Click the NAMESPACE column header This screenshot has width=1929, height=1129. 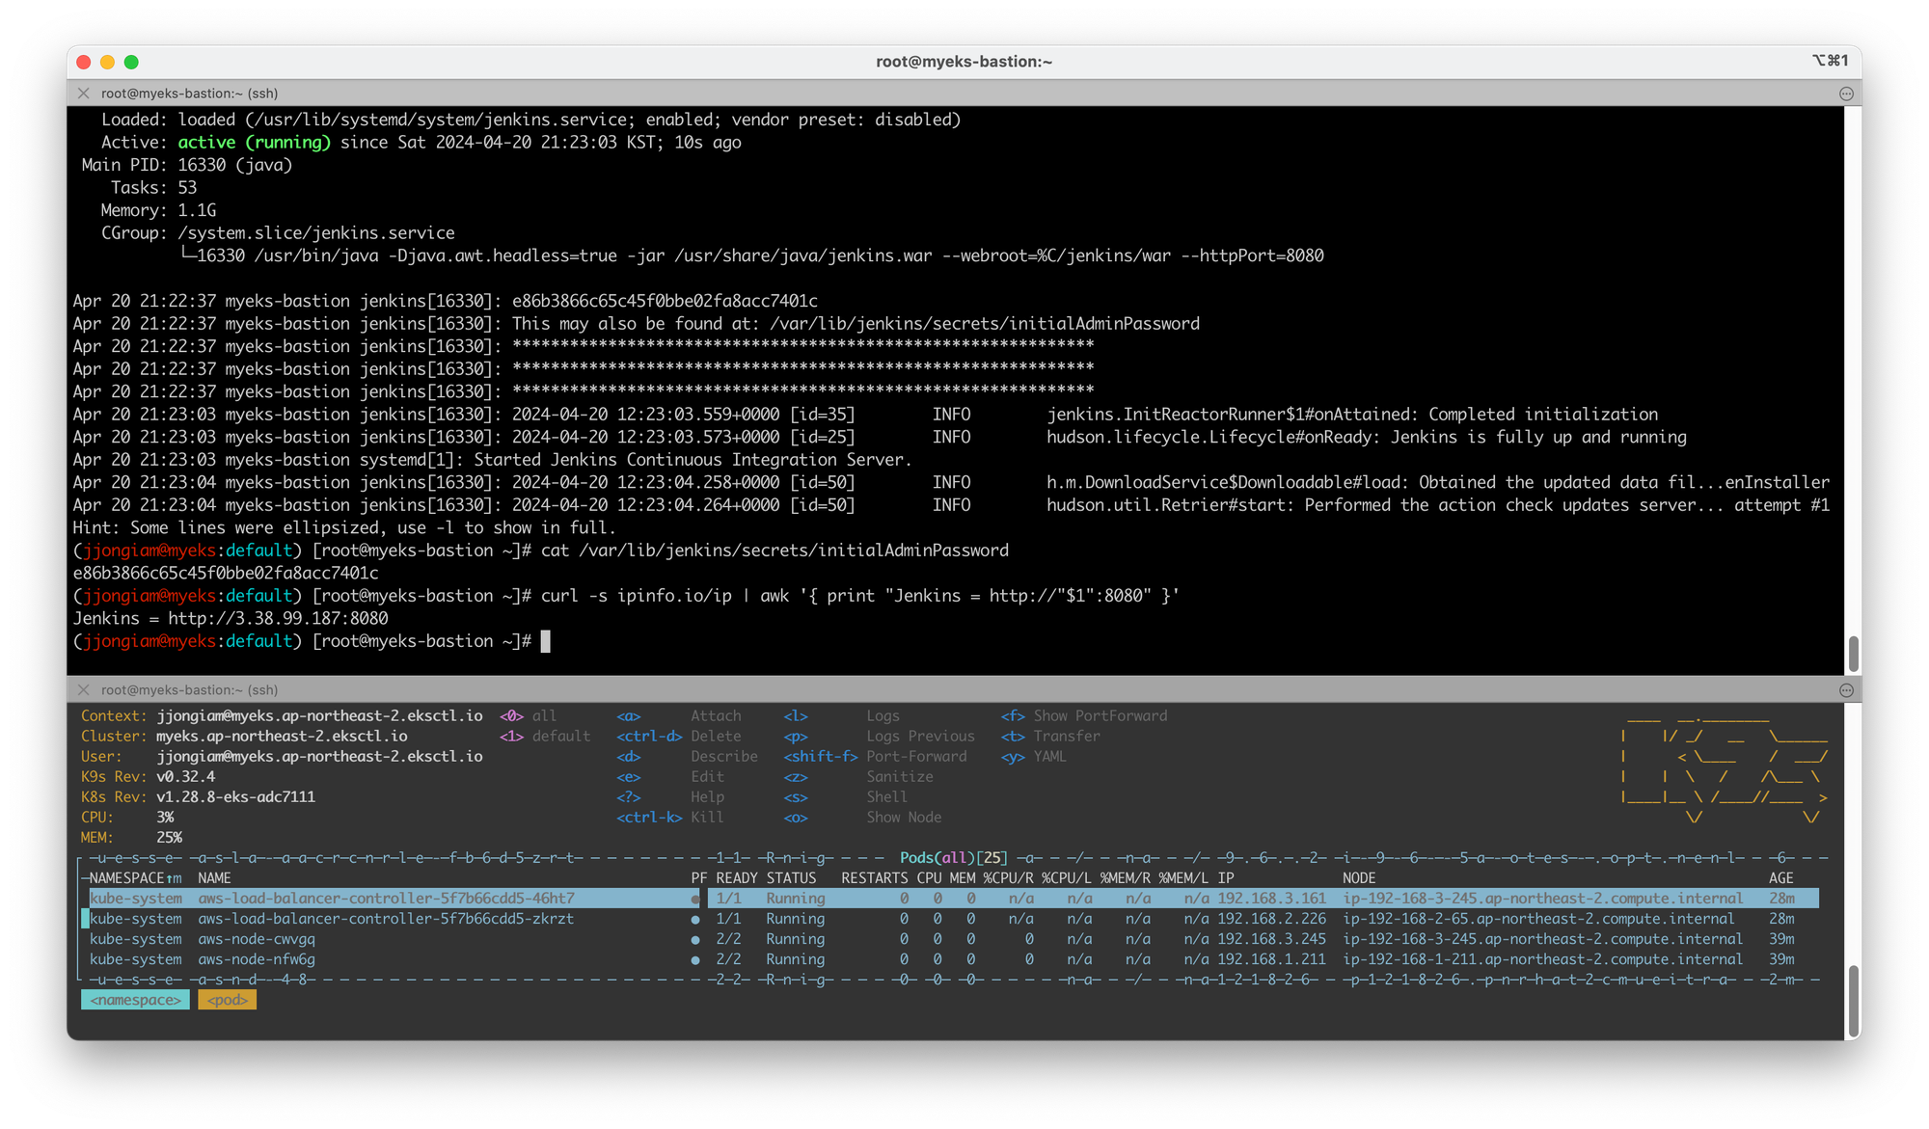pos(127,878)
